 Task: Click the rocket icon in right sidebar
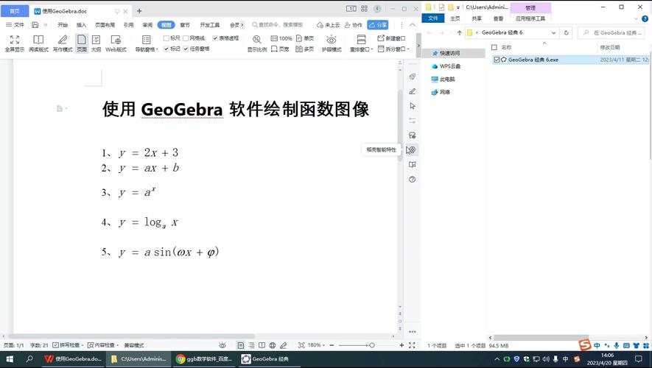412,77
